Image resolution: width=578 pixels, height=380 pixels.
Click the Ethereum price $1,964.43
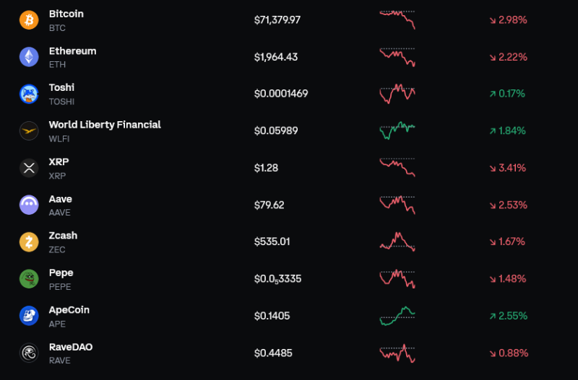(276, 57)
